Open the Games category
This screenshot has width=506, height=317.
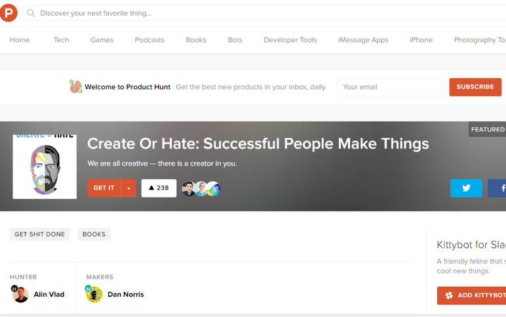click(x=102, y=40)
